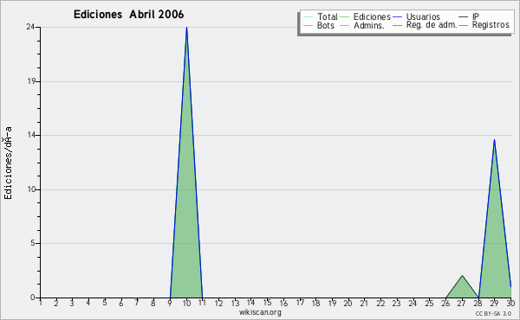Click the x-axis day label '29'
Viewport: 520px width, 320px height.
coord(494,303)
